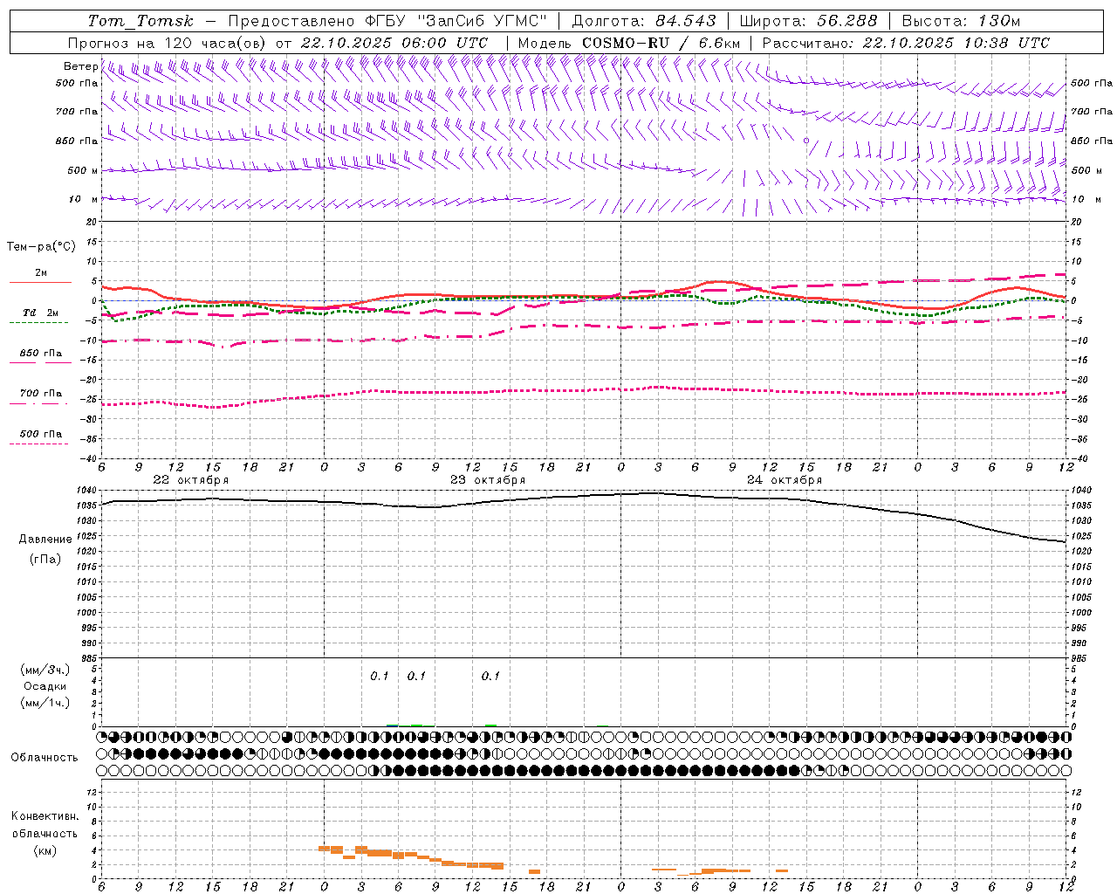Image resolution: width=1117 pixels, height=894 pixels.
Task: Select the Тем-ра(°C) axis label
Action: [41, 247]
